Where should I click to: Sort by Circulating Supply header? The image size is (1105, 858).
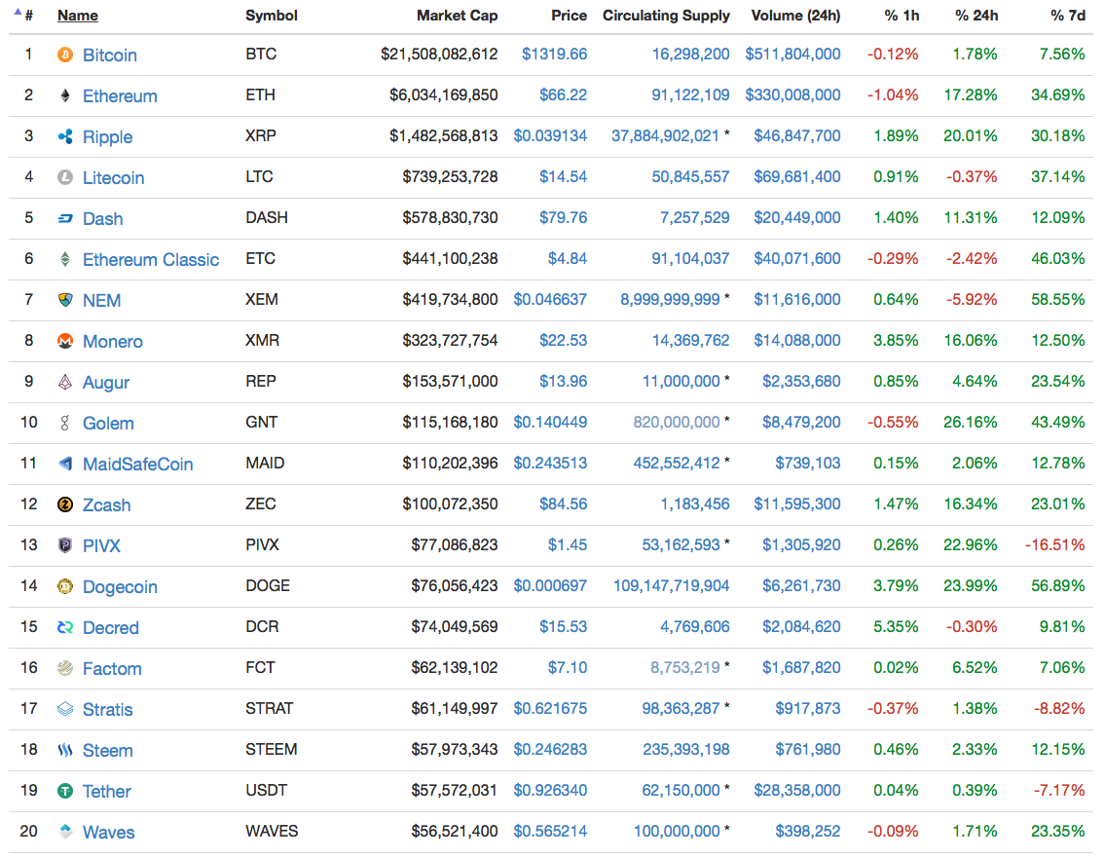click(x=666, y=16)
